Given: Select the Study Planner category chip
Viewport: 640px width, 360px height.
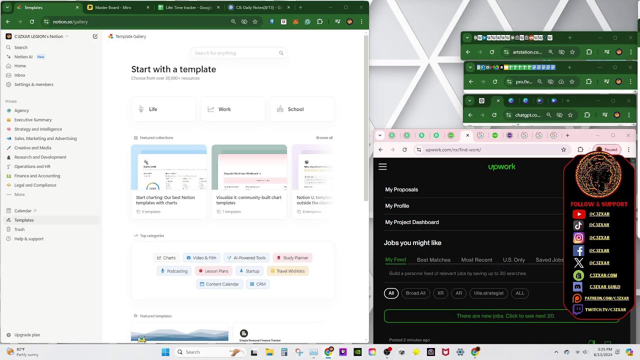Looking at the screenshot, I should [x=292, y=258].
